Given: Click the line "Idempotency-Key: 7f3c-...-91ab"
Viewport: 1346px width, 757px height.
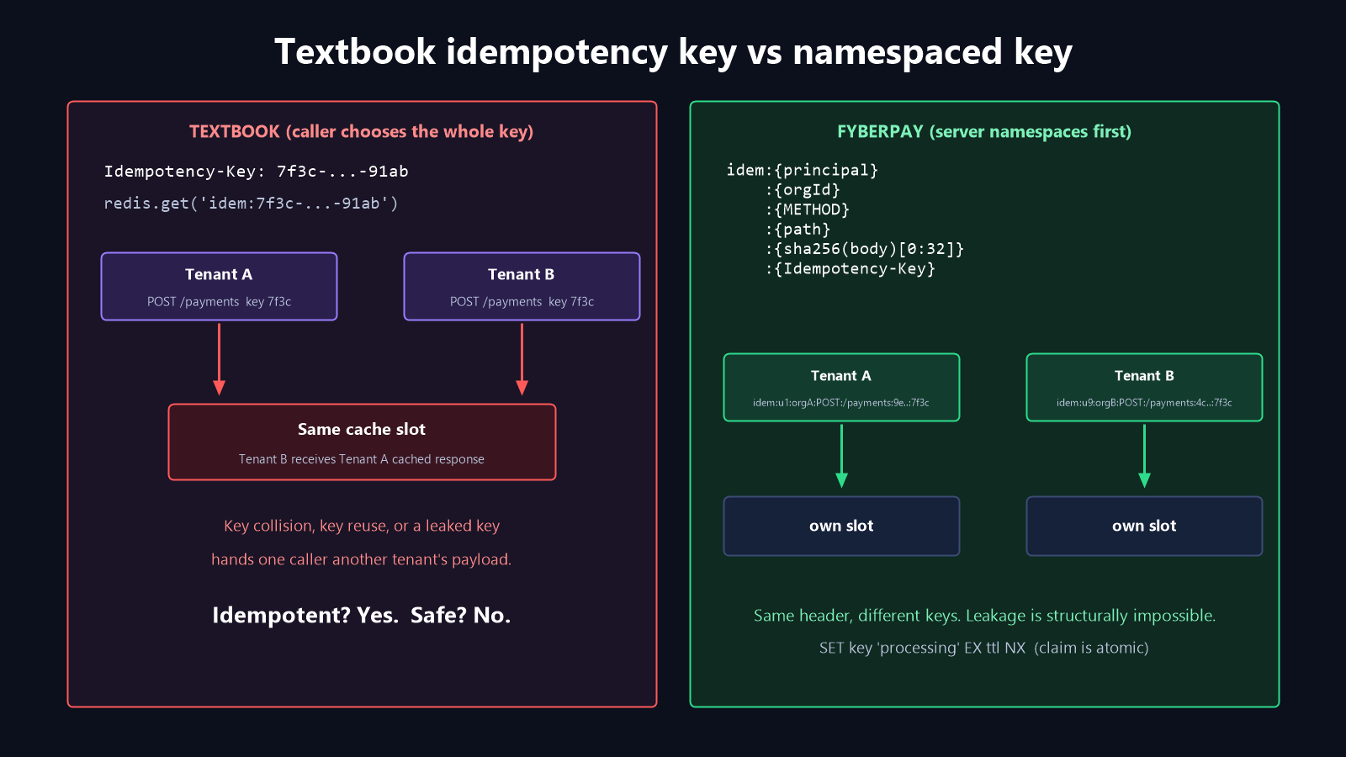Looking at the screenshot, I should [x=257, y=171].
